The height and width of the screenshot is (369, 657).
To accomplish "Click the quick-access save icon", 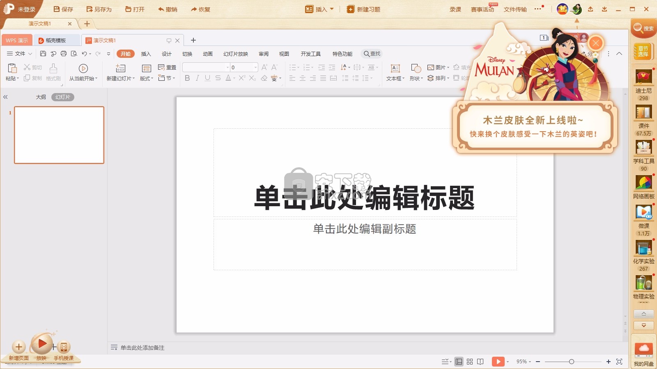I will tap(43, 54).
